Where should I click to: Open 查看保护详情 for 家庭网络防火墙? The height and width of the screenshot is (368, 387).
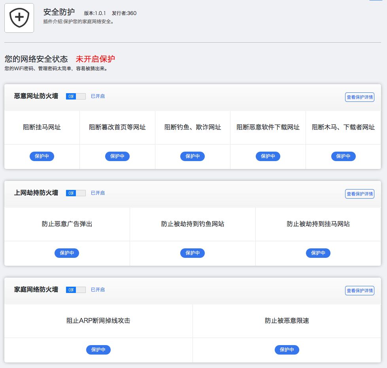click(360, 291)
